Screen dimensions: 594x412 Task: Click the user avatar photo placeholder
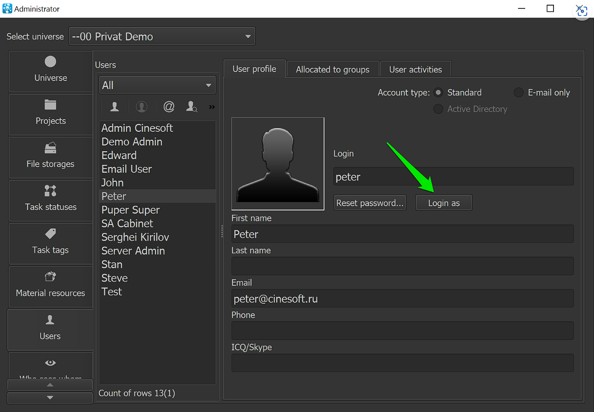point(278,163)
